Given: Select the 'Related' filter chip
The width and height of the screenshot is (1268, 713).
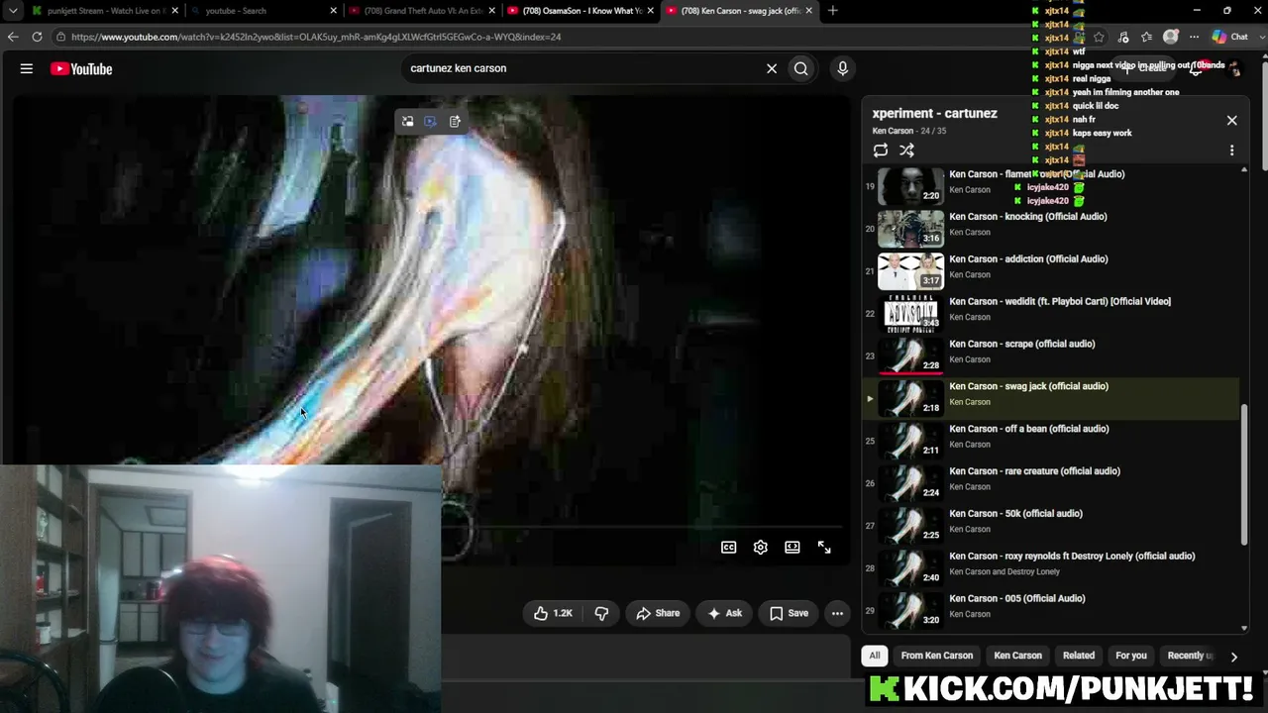Looking at the screenshot, I should [1079, 656].
